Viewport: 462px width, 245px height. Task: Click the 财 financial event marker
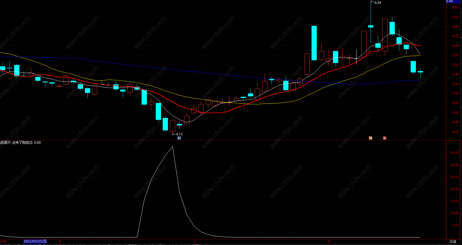(179, 138)
